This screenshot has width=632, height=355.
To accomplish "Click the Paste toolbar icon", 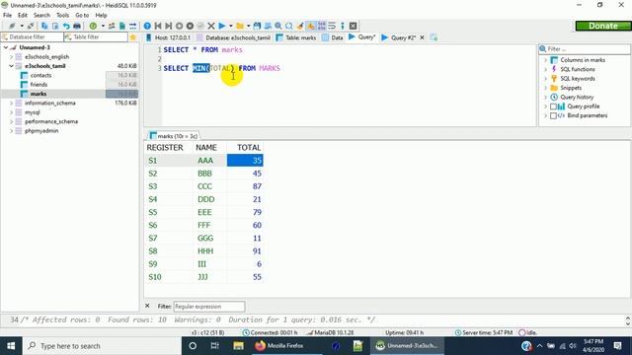I will 55,26.
